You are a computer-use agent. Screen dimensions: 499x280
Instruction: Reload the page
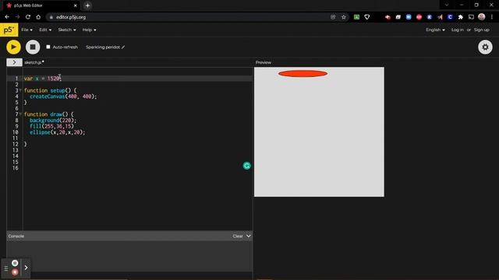tap(28, 17)
